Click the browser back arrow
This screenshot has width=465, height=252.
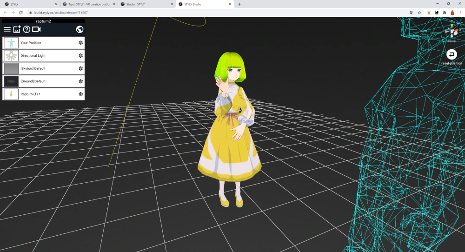pyautogui.click(x=5, y=13)
